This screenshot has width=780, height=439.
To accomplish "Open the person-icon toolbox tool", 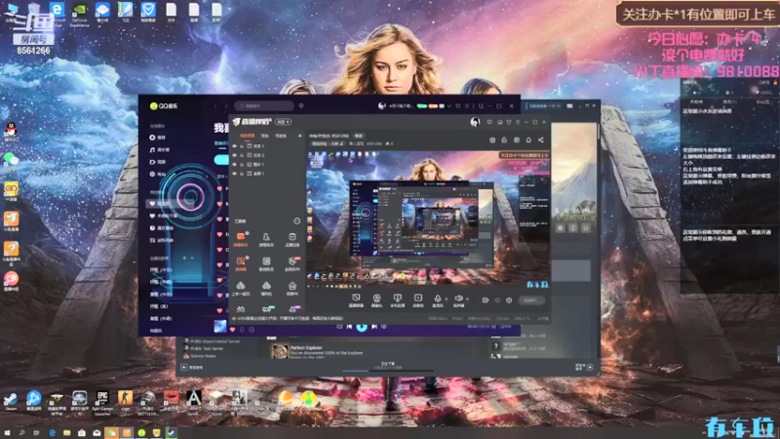I will [266, 239].
